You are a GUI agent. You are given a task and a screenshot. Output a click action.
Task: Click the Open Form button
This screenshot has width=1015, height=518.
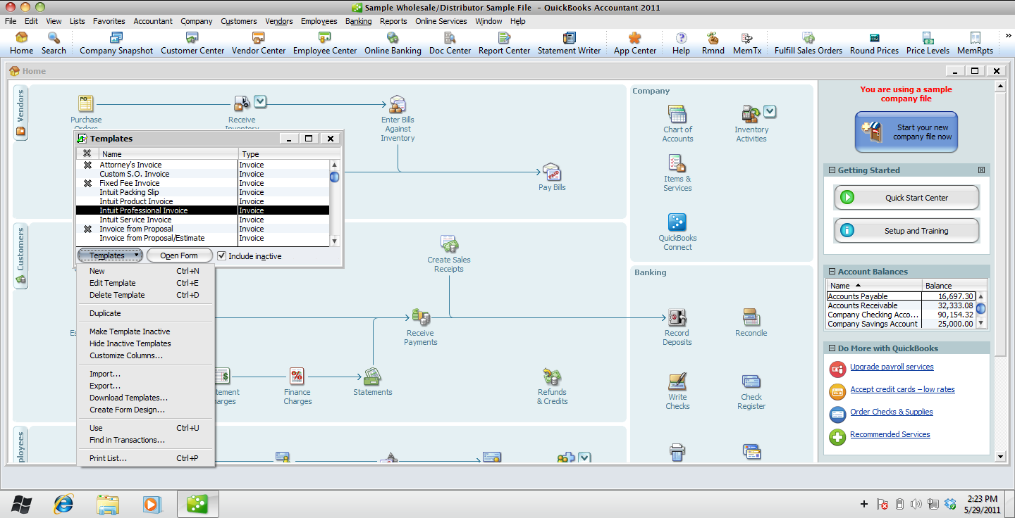coord(179,255)
